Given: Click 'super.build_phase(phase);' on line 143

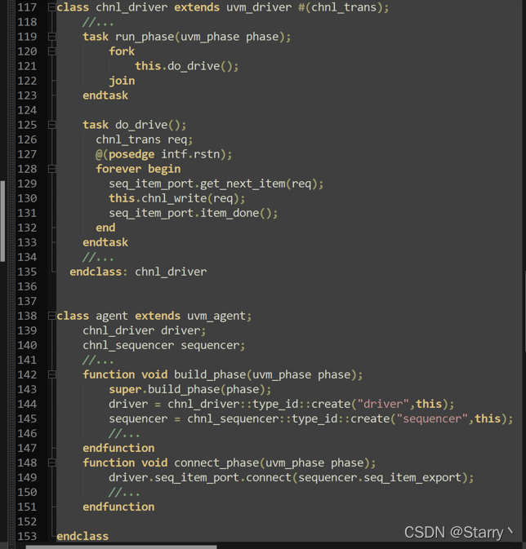Looking at the screenshot, I should 190,390.
